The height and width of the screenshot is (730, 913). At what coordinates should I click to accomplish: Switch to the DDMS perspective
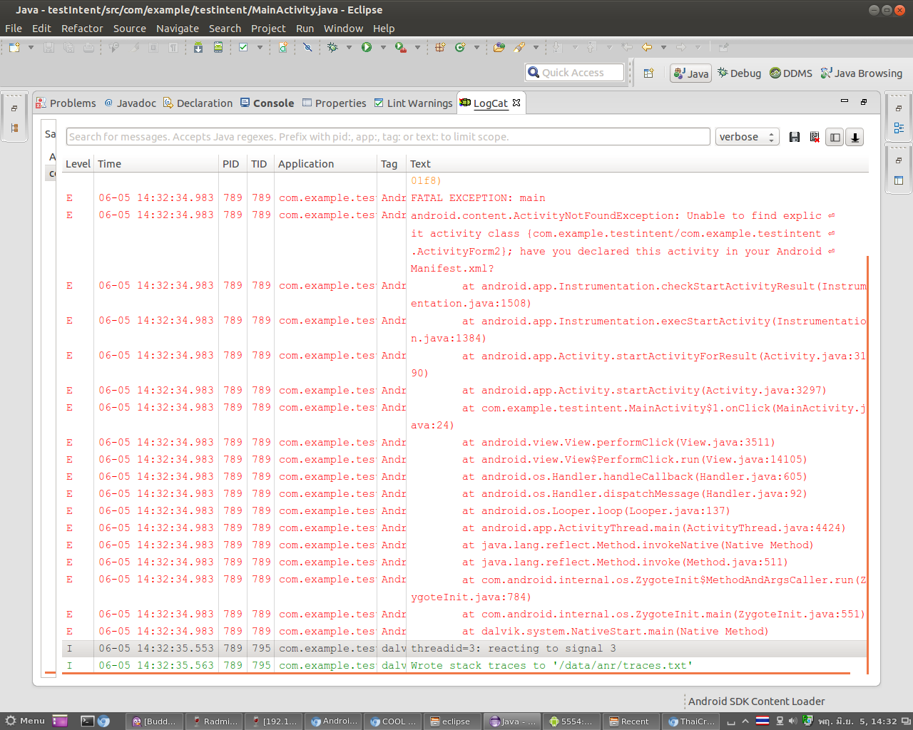pyautogui.click(x=791, y=73)
